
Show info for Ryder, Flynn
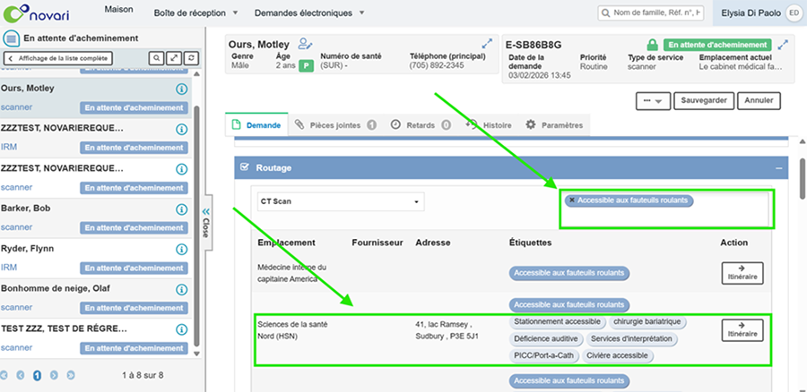point(181,249)
